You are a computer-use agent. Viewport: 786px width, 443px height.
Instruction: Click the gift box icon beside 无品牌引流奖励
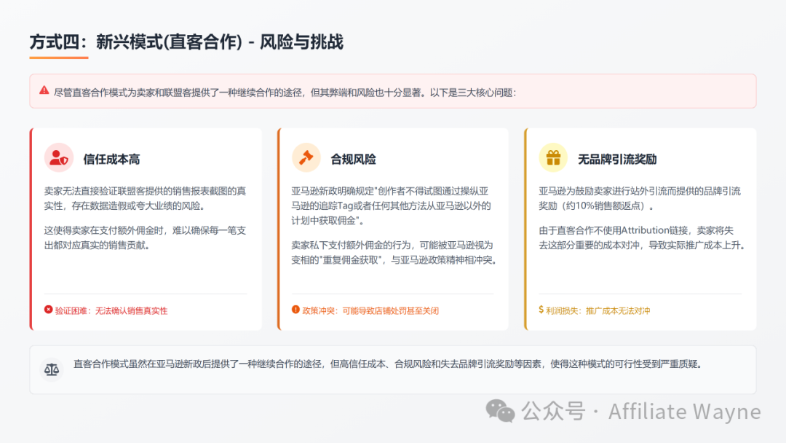553,158
